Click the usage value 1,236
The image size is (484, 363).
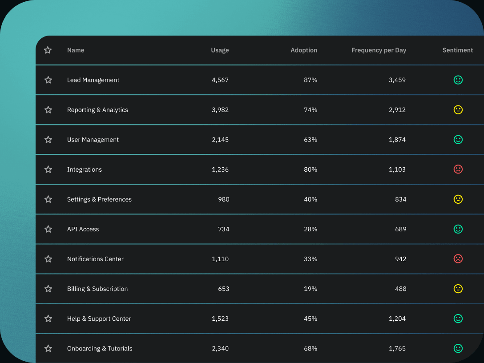click(220, 170)
